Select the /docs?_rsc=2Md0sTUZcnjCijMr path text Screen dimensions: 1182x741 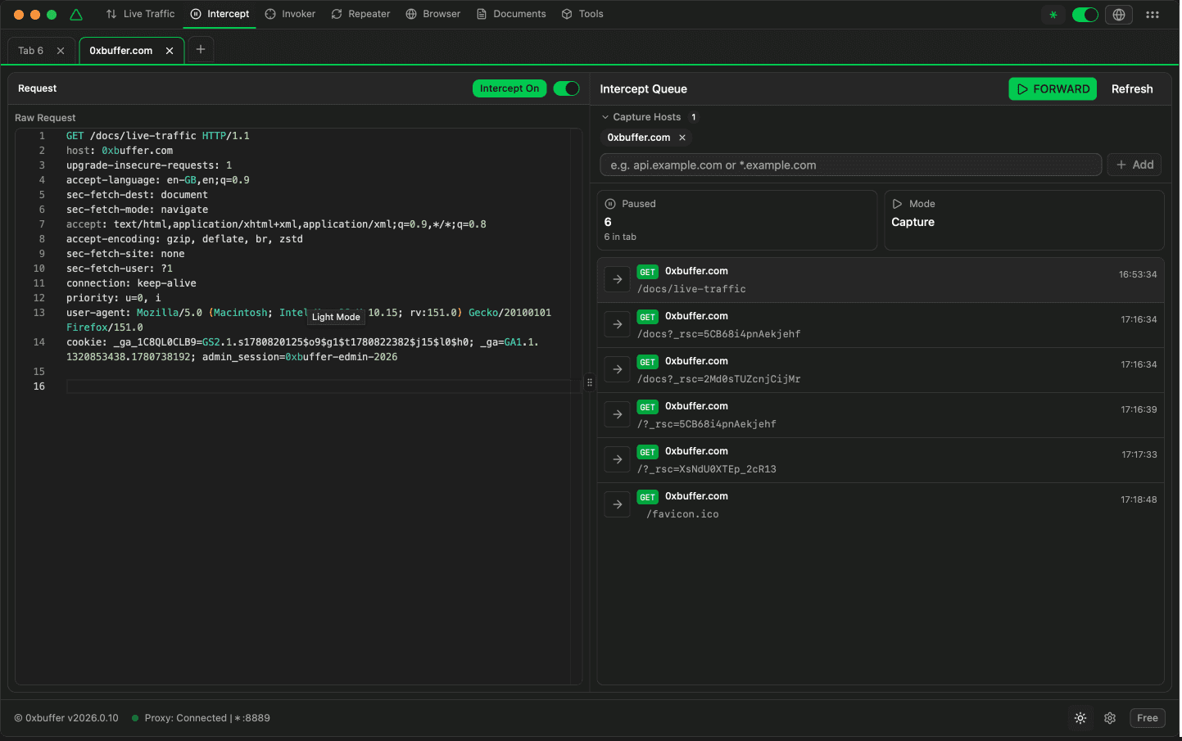point(719,379)
